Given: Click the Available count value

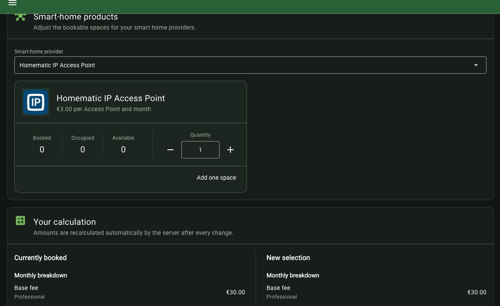Looking at the screenshot, I should [123, 149].
